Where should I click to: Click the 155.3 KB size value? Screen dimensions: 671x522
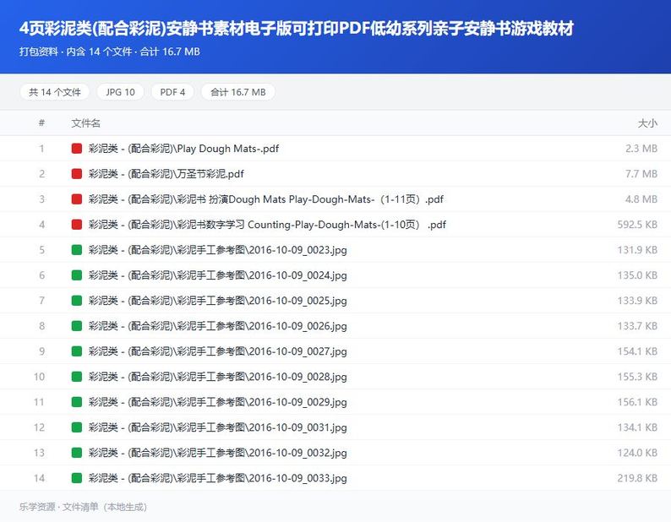click(637, 377)
